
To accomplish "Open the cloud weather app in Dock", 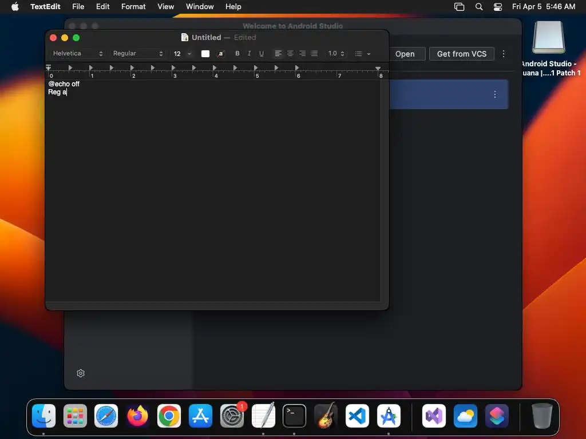I will 465,416.
